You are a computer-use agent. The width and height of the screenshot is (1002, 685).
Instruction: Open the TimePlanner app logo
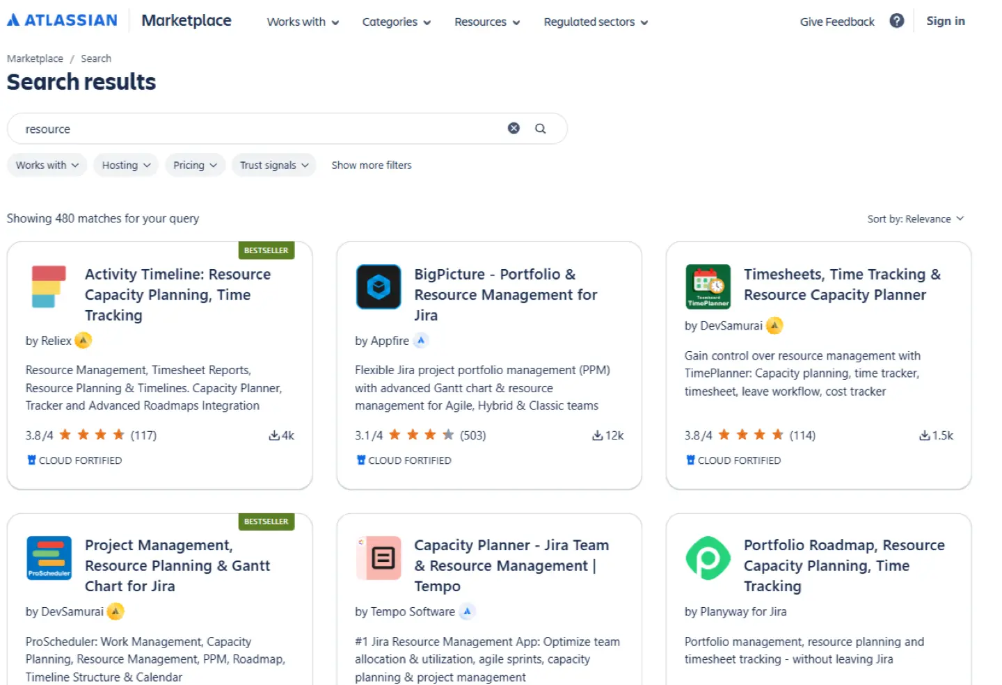point(708,287)
